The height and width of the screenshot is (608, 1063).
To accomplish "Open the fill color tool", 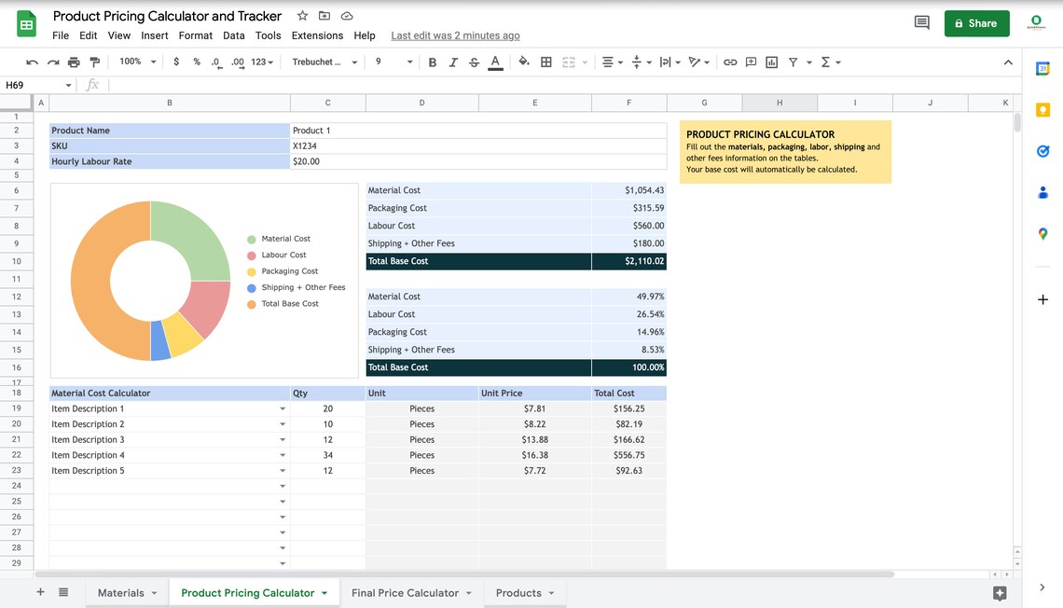I will 522,62.
